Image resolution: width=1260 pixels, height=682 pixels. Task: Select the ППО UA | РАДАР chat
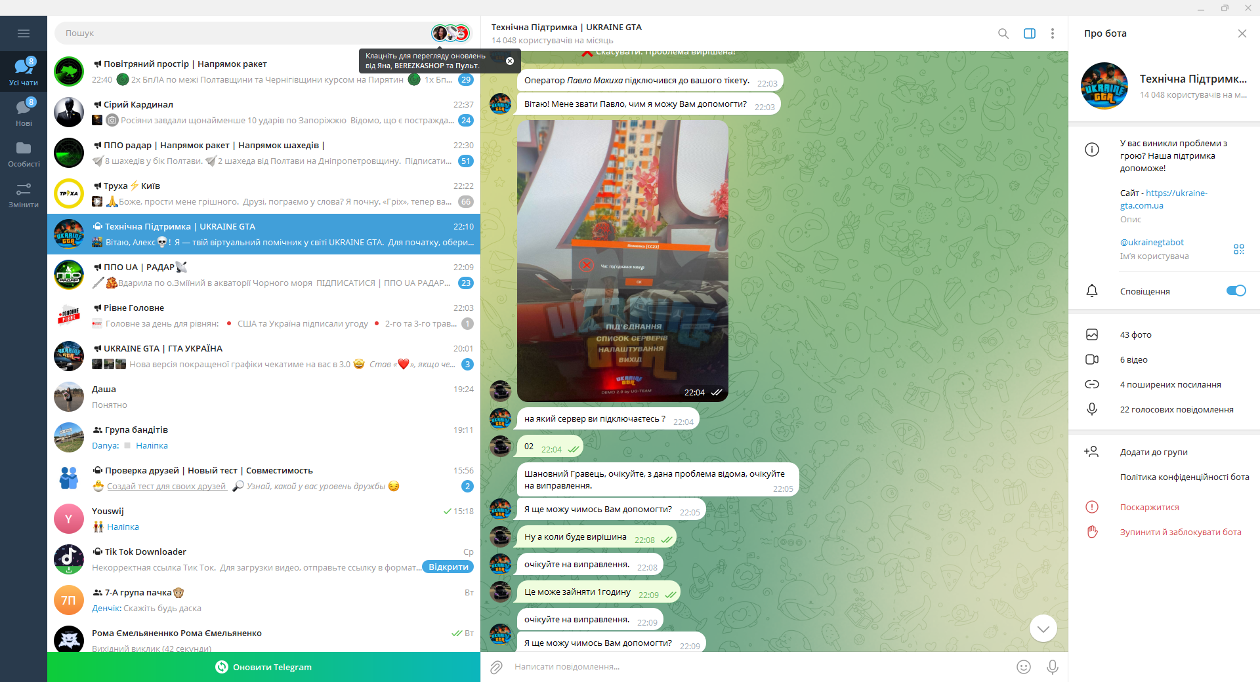(x=264, y=275)
